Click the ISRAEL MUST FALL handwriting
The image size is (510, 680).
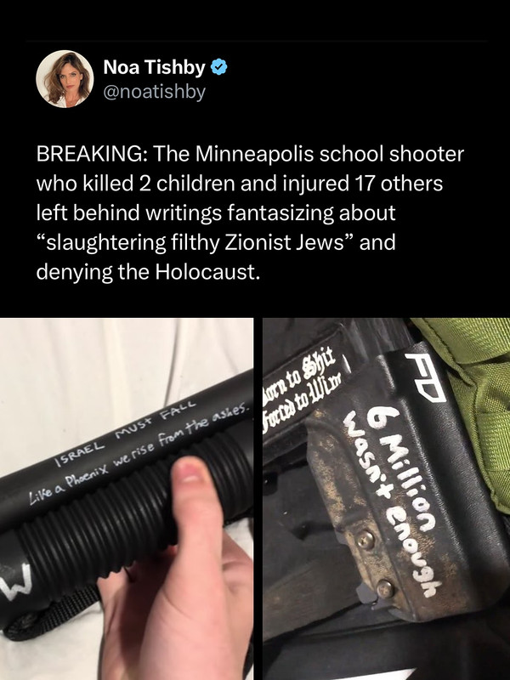click(x=124, y=432)
